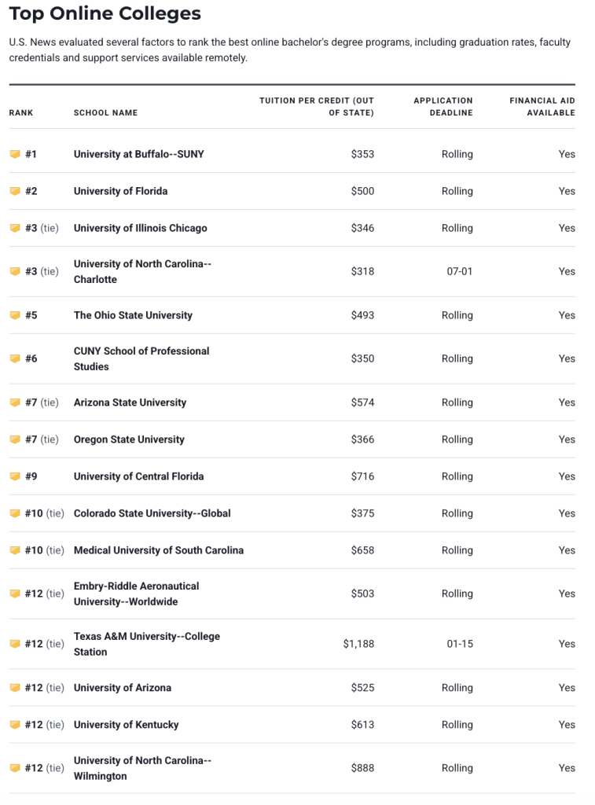Click the rank badge icon beside CUNY School of Professional Studies
This screenshot has width=595, height=805.
pyautogui.click(x=14, y=358)
